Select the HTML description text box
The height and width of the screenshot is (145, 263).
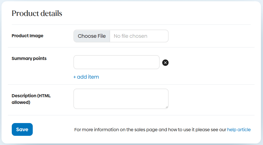click(x=121, y=99)
